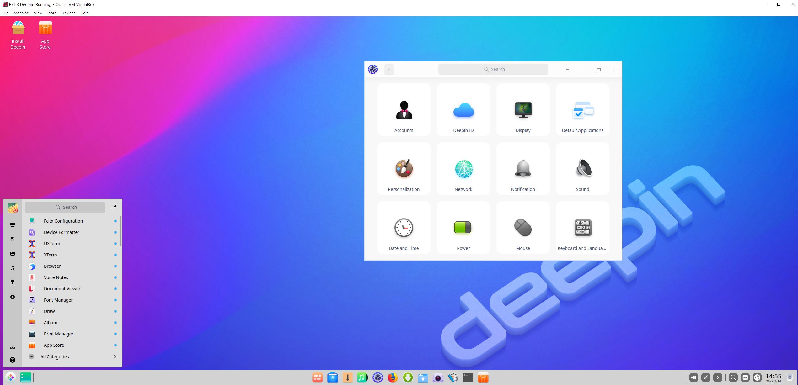Launch Voice Notes from the app list
The image size is (798, 385).
(x=72, y=277)
